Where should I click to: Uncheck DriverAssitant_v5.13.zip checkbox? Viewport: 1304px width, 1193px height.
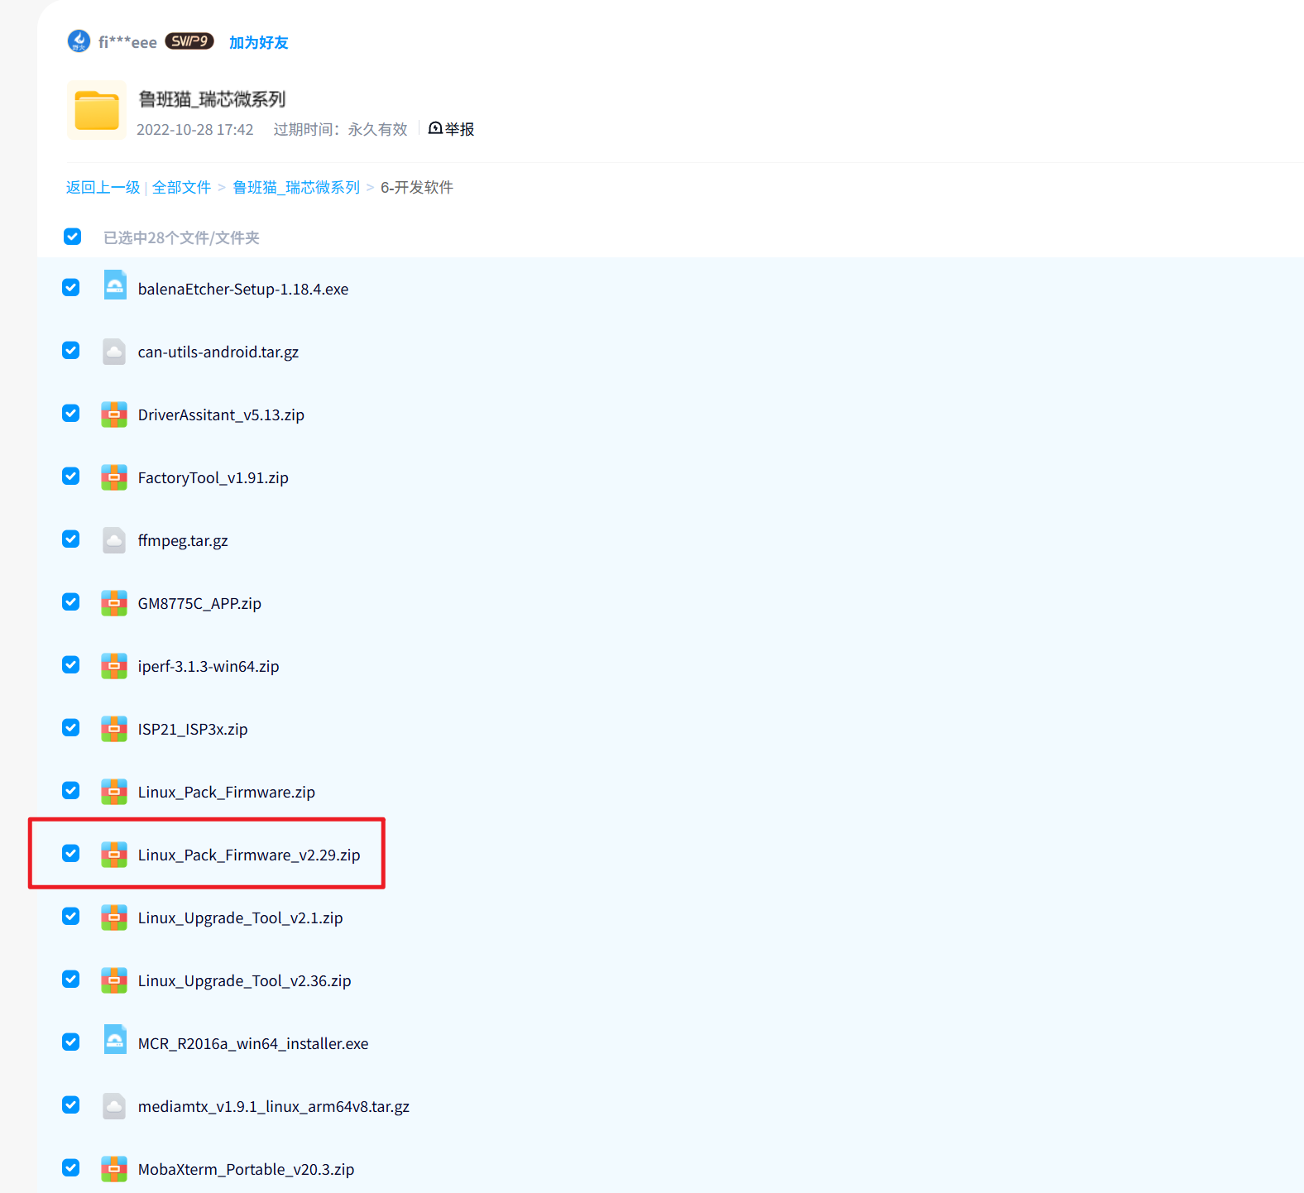(x=71, y=413)
